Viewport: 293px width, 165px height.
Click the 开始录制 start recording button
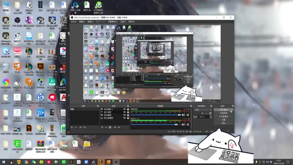tap(223, 113)
